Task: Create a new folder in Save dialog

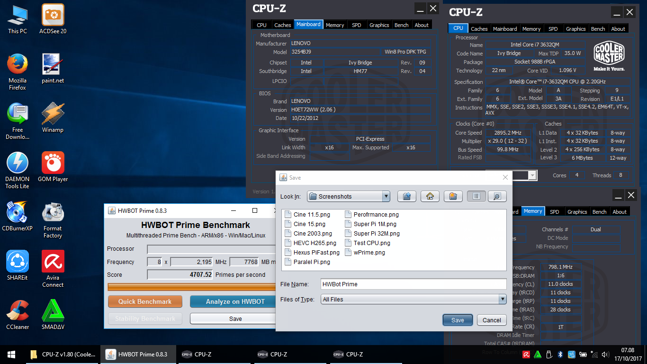Action: point(453,196)
